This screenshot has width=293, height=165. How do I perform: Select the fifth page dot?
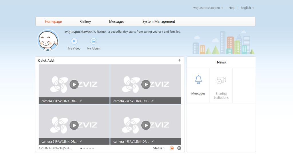click(x=93, y=148)
